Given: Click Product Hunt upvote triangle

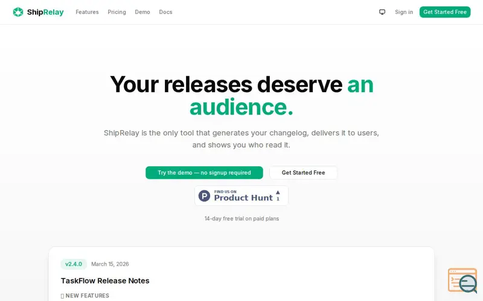Looking at the screenshot, I should click(278, 193).
